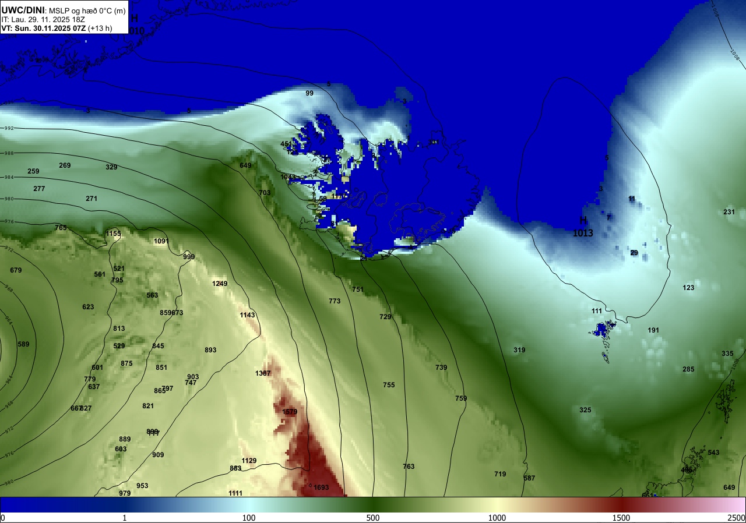Click the 277 height value

39,189
